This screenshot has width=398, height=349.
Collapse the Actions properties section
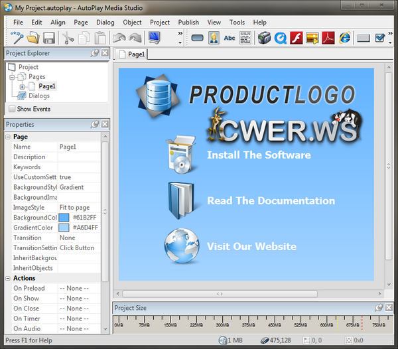tap(9, 278)
